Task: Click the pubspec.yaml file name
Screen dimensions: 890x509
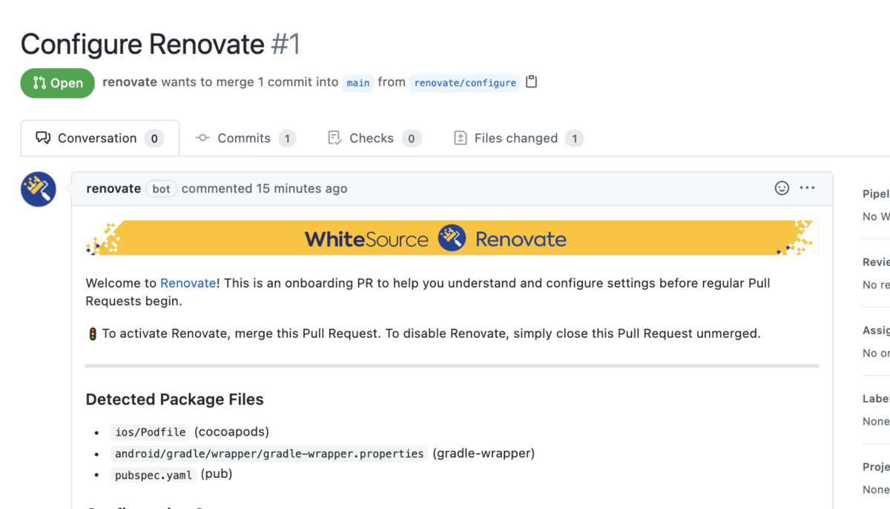Action: (x=154, y=475)
